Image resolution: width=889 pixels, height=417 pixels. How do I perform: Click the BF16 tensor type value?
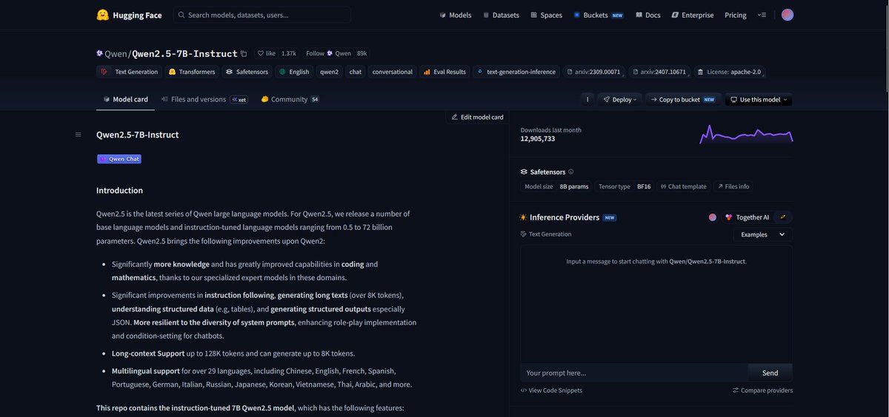pyautogui.click(x=644, y=186)
